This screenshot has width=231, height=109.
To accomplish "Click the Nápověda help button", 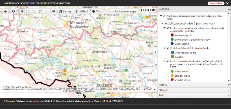I will point(216,3).
